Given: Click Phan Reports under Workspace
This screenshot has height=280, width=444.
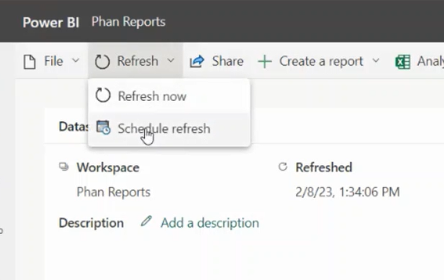Looking at the screenshot, I should click(x=113, y=192).
